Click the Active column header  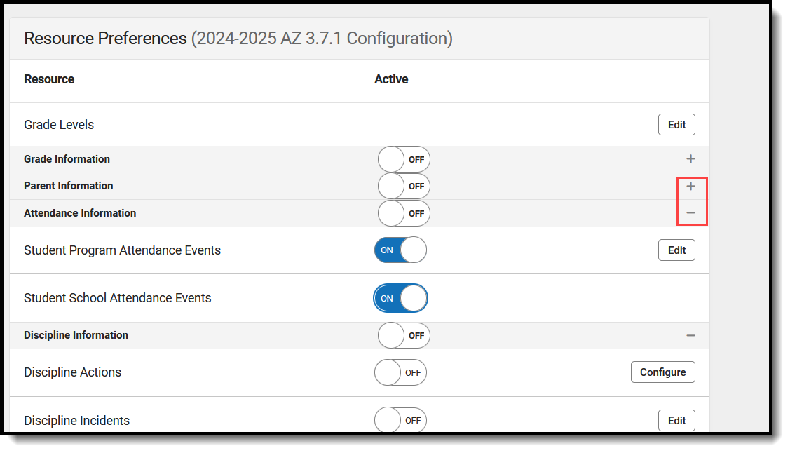click(391, 79)
